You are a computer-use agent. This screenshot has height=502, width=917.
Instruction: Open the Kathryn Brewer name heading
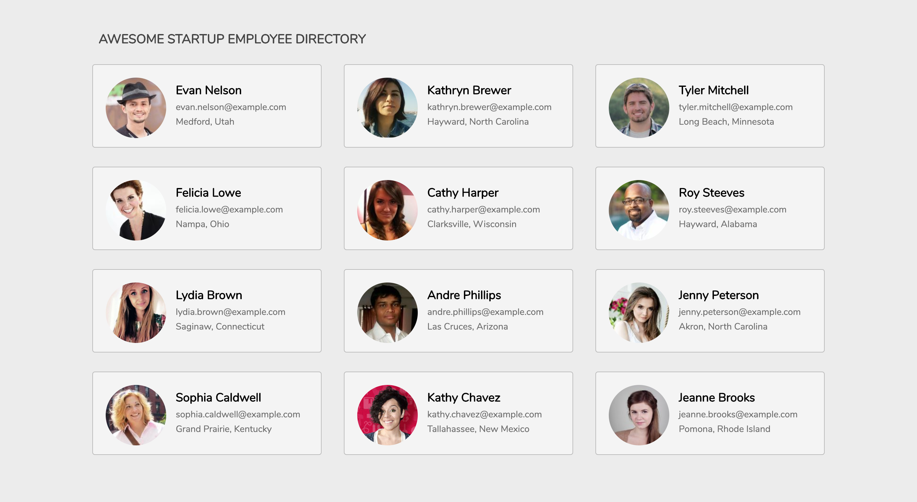tap(469, 90)
